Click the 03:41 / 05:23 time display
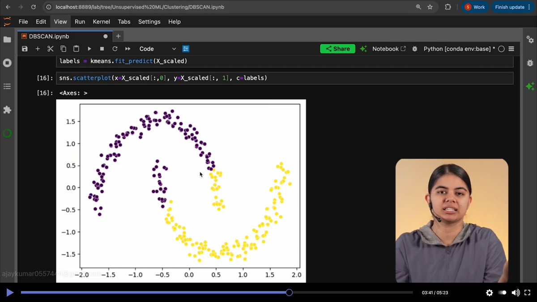Image resolution: width=537 pixels, height=302 pixels. pos(435,293)
